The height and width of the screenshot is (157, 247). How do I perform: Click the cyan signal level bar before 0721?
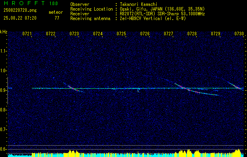[20, 155]
